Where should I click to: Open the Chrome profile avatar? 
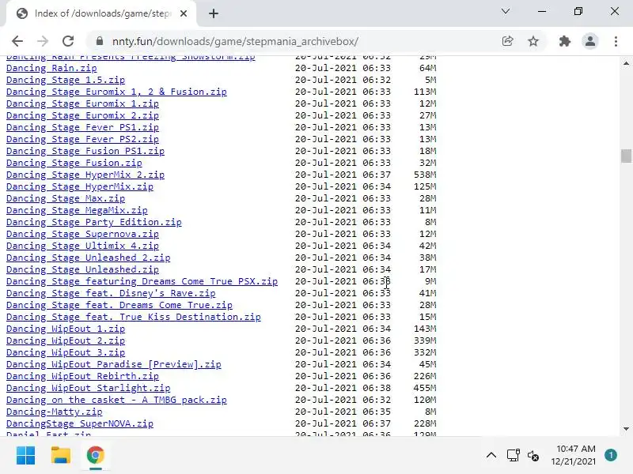click(589, 41)
